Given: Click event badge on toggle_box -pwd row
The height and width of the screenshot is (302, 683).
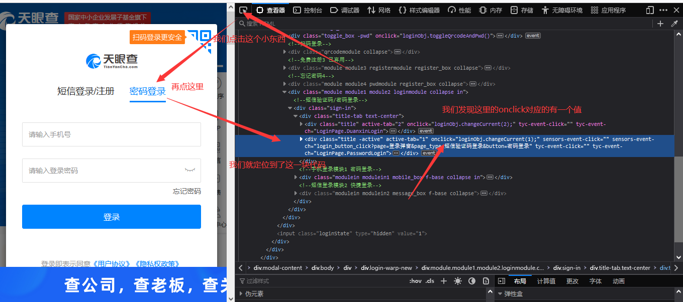Looking at the screenshot, I should point(533,36).
